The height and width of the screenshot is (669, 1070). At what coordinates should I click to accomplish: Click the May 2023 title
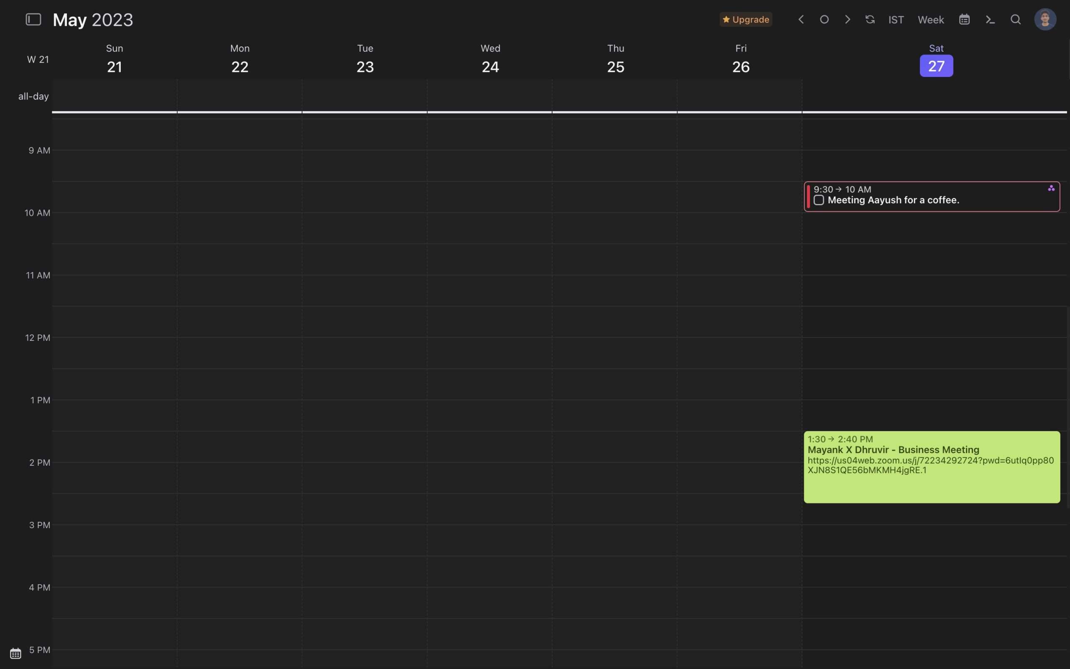point(93,20)
